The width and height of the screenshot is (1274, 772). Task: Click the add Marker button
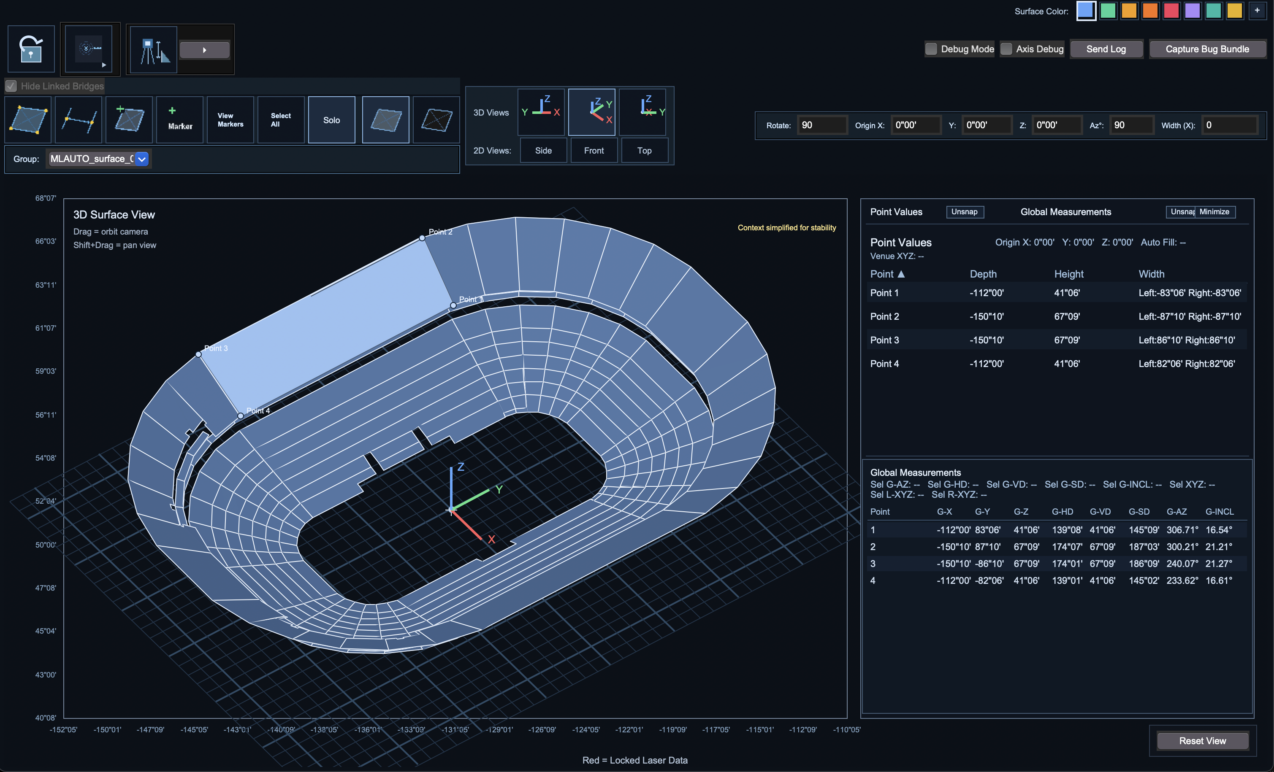179,119
